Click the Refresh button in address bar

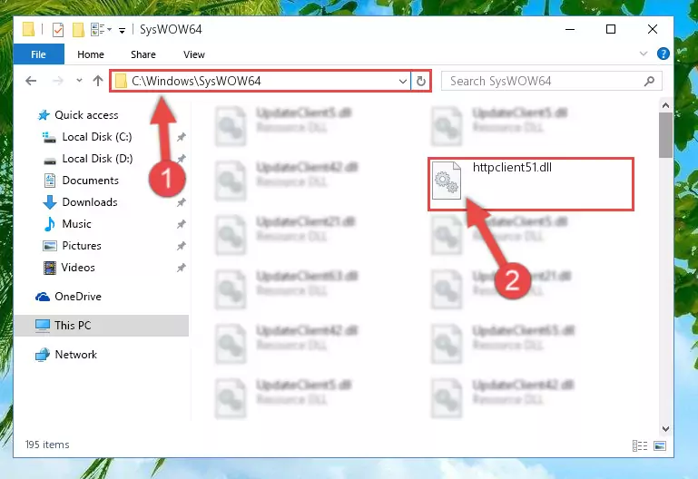[x=420, y=81]
